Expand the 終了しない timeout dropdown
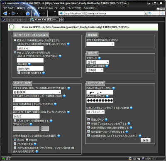 point(95,112)
